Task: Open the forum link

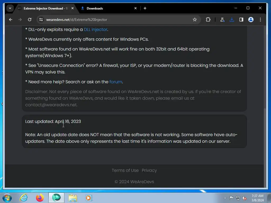Action: pos(116,82)
